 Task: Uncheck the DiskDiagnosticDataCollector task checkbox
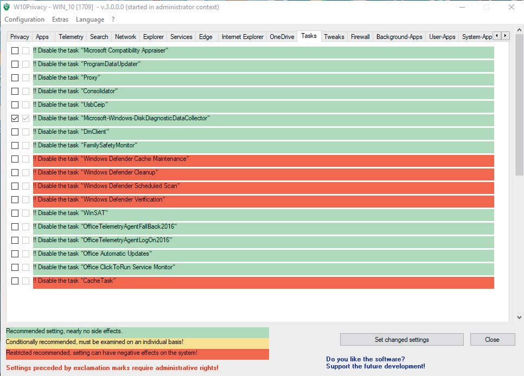click(15, 118)
